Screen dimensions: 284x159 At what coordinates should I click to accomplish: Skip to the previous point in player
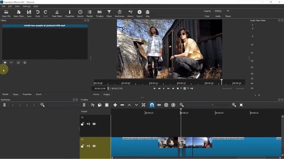(x=154, y=88)
